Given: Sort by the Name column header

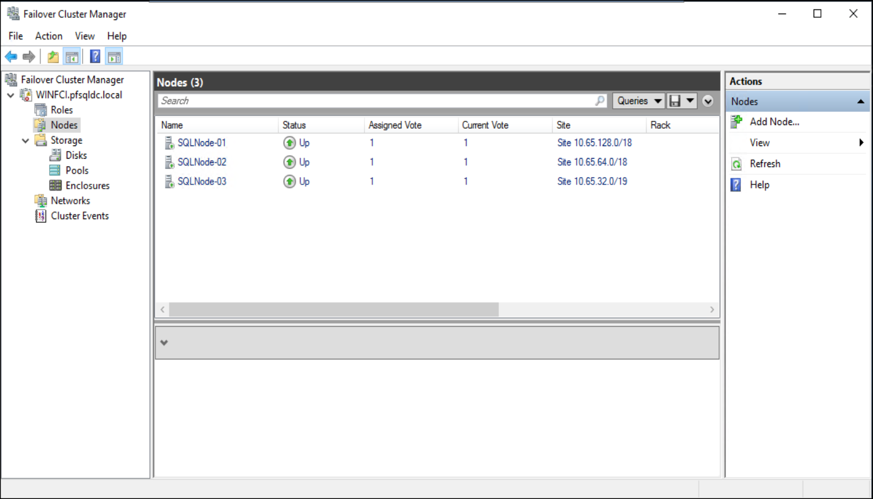Looking at the screenshot, I should pos(217,126).
